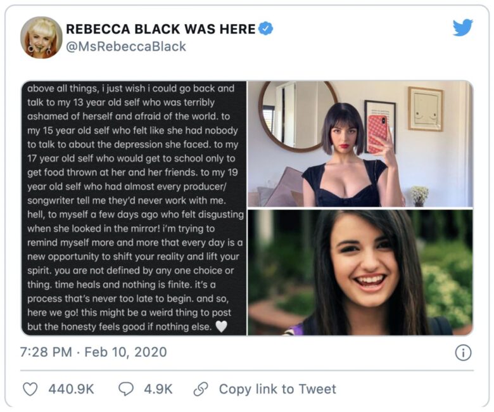Image resolution: width=494 pixels, height=412 pixels.
Task: Click the round mirror in the selfie photo
Action: (x=286, y=117)
